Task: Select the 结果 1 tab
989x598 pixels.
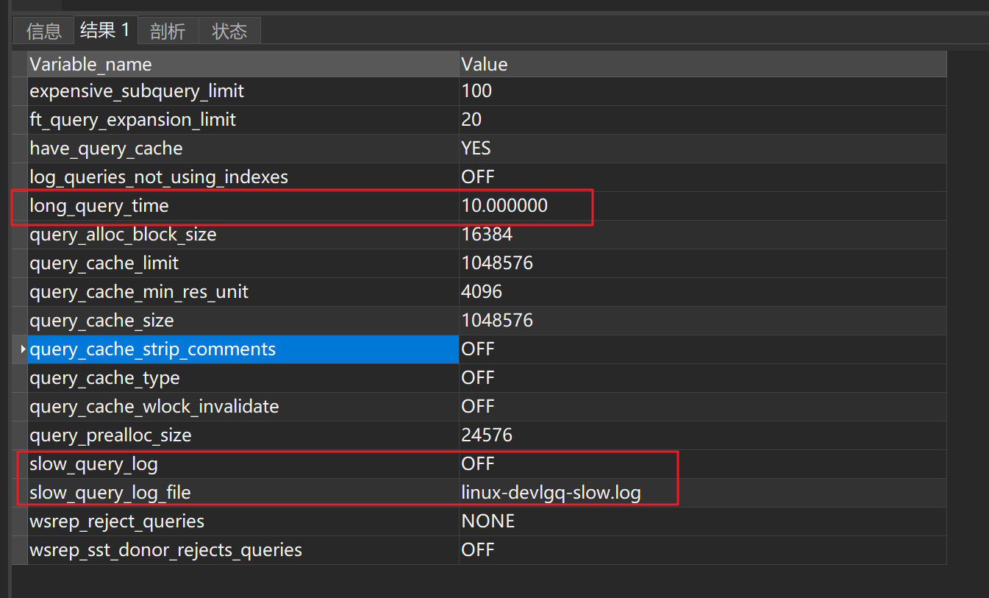Action: 105,30
